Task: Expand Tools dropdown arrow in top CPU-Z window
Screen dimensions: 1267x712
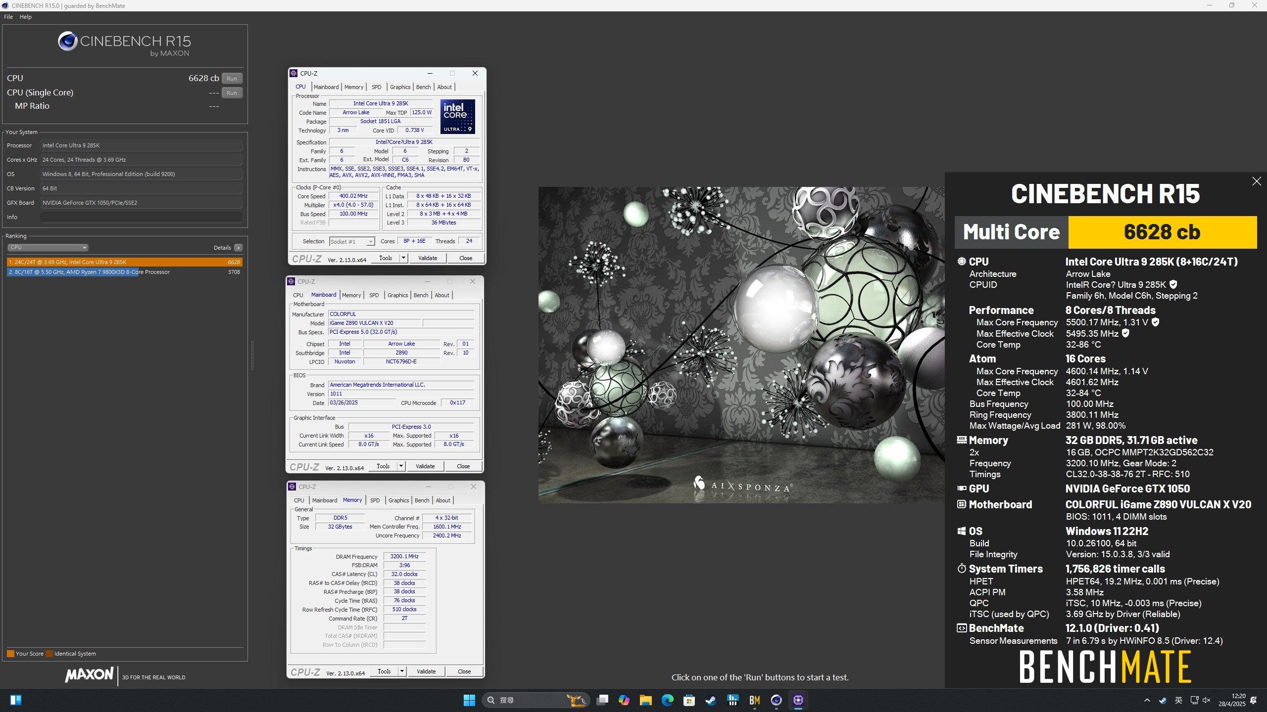Action: pos(403,258)
